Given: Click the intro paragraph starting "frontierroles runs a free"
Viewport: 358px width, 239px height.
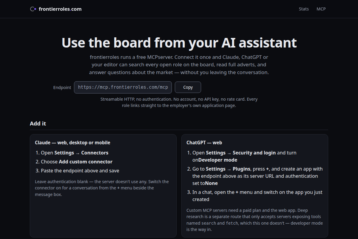Looking at the screenshot, I should (x=179, y=65).
